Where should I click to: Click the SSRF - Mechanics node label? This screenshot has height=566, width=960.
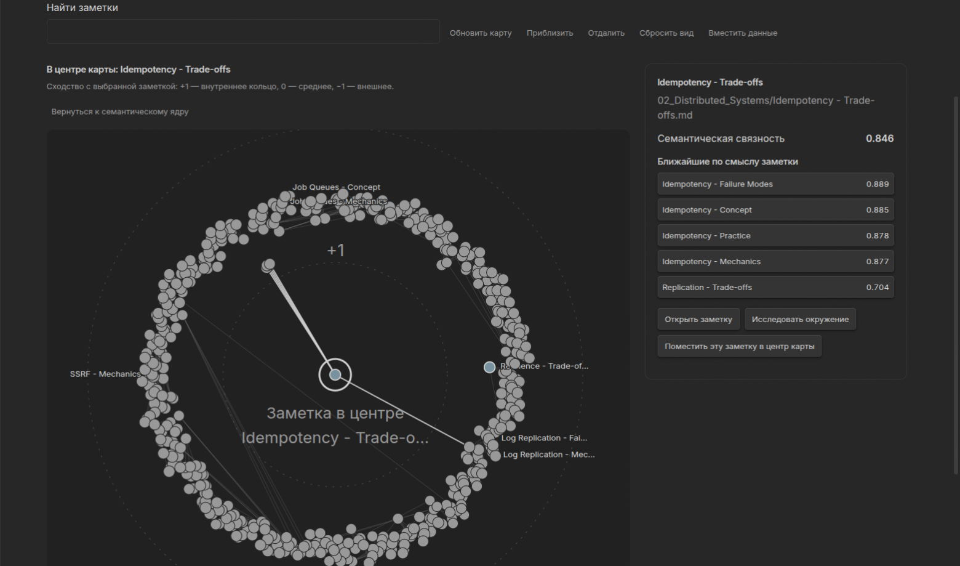[105, 374]
